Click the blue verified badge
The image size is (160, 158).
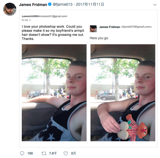pos(50,5)
